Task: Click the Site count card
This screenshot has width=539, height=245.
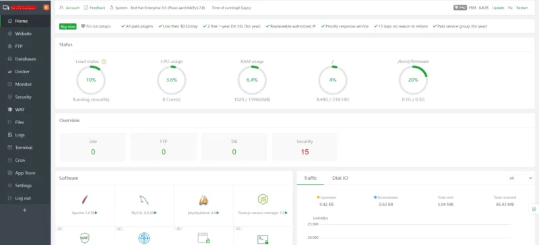Action: tap(93, 147)
